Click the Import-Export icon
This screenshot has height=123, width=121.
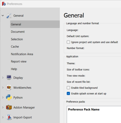[x=9, y=117]
